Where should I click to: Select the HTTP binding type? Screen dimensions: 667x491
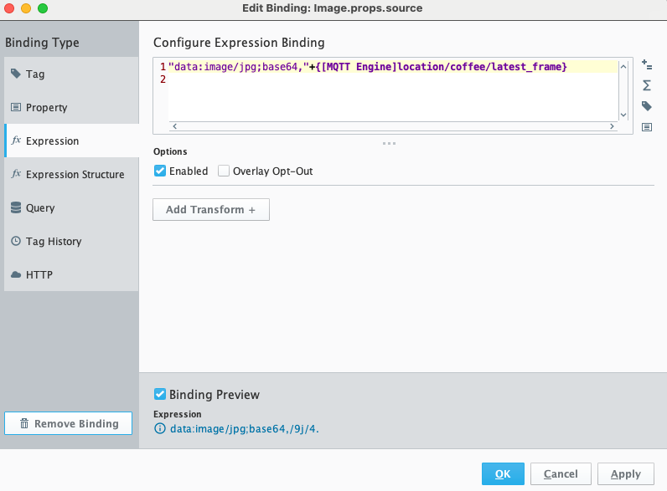click(x=71, y=275)
